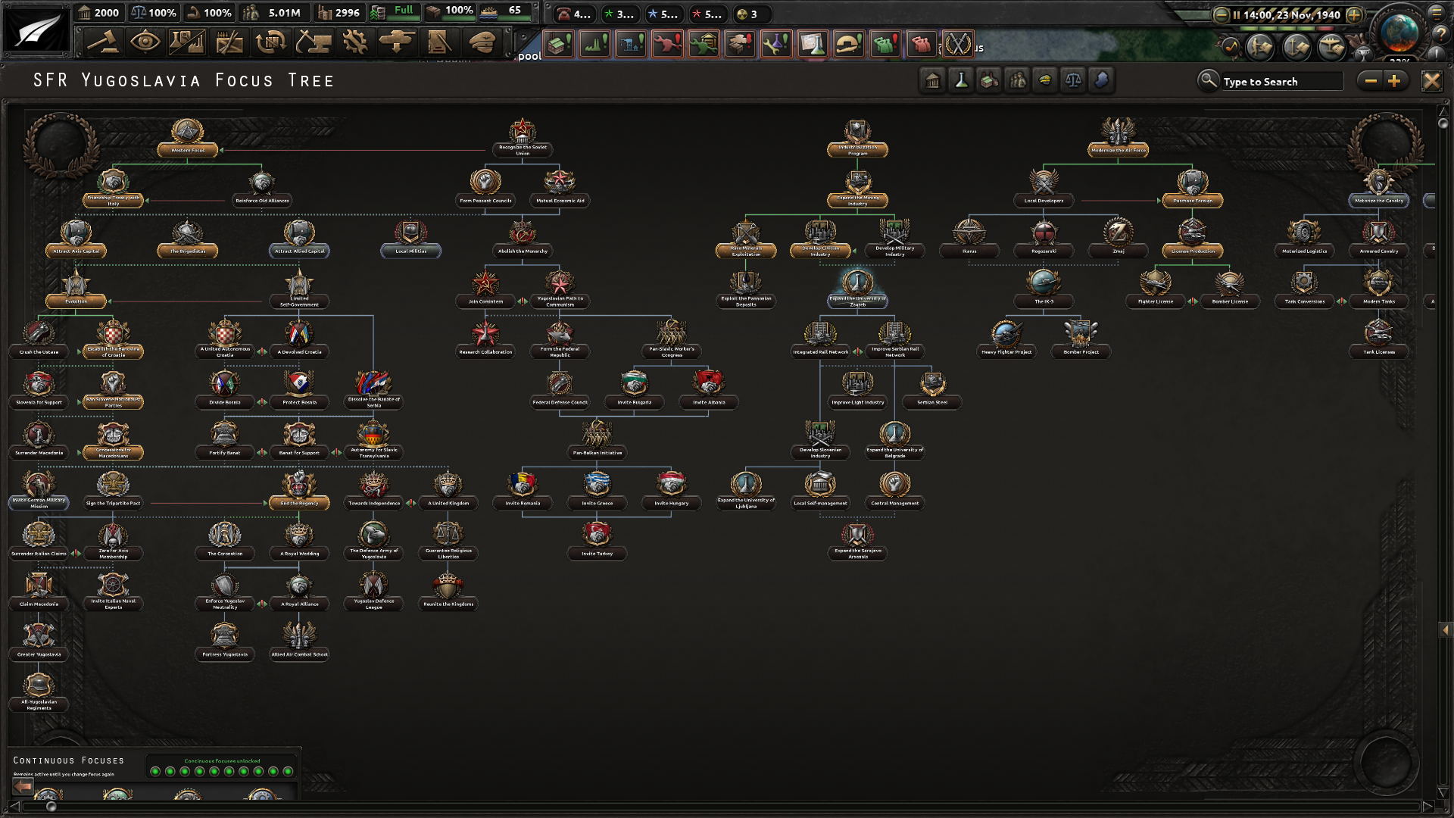Click the vertical scrollbar down arrow
Screen dimensions: 1454x818
[x=1443, y=793]
